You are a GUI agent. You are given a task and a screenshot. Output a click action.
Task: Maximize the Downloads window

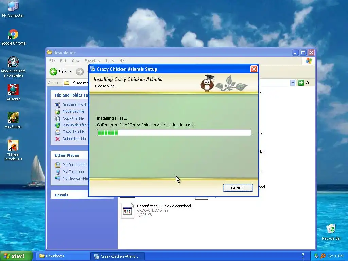point(303,53)
